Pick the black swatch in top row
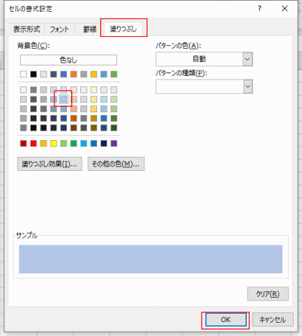 pyautogui.click(x=33, y=74)
